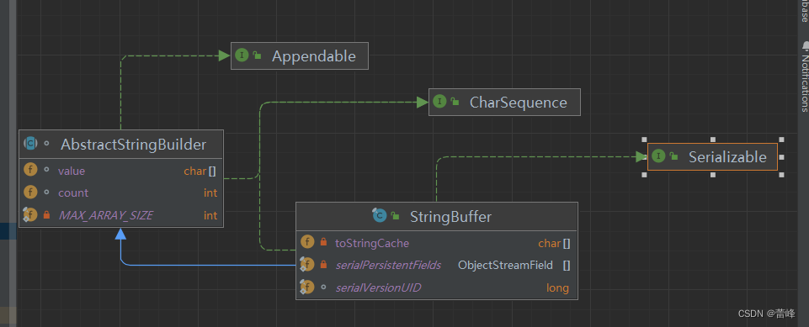Click the package-private dot beside the count field
This screenshot has height=327, width=809.
47,193
